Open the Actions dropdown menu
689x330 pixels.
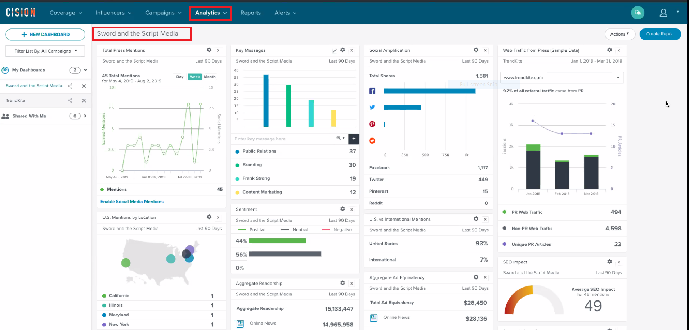pyautogui.click(x=619, y=34)
